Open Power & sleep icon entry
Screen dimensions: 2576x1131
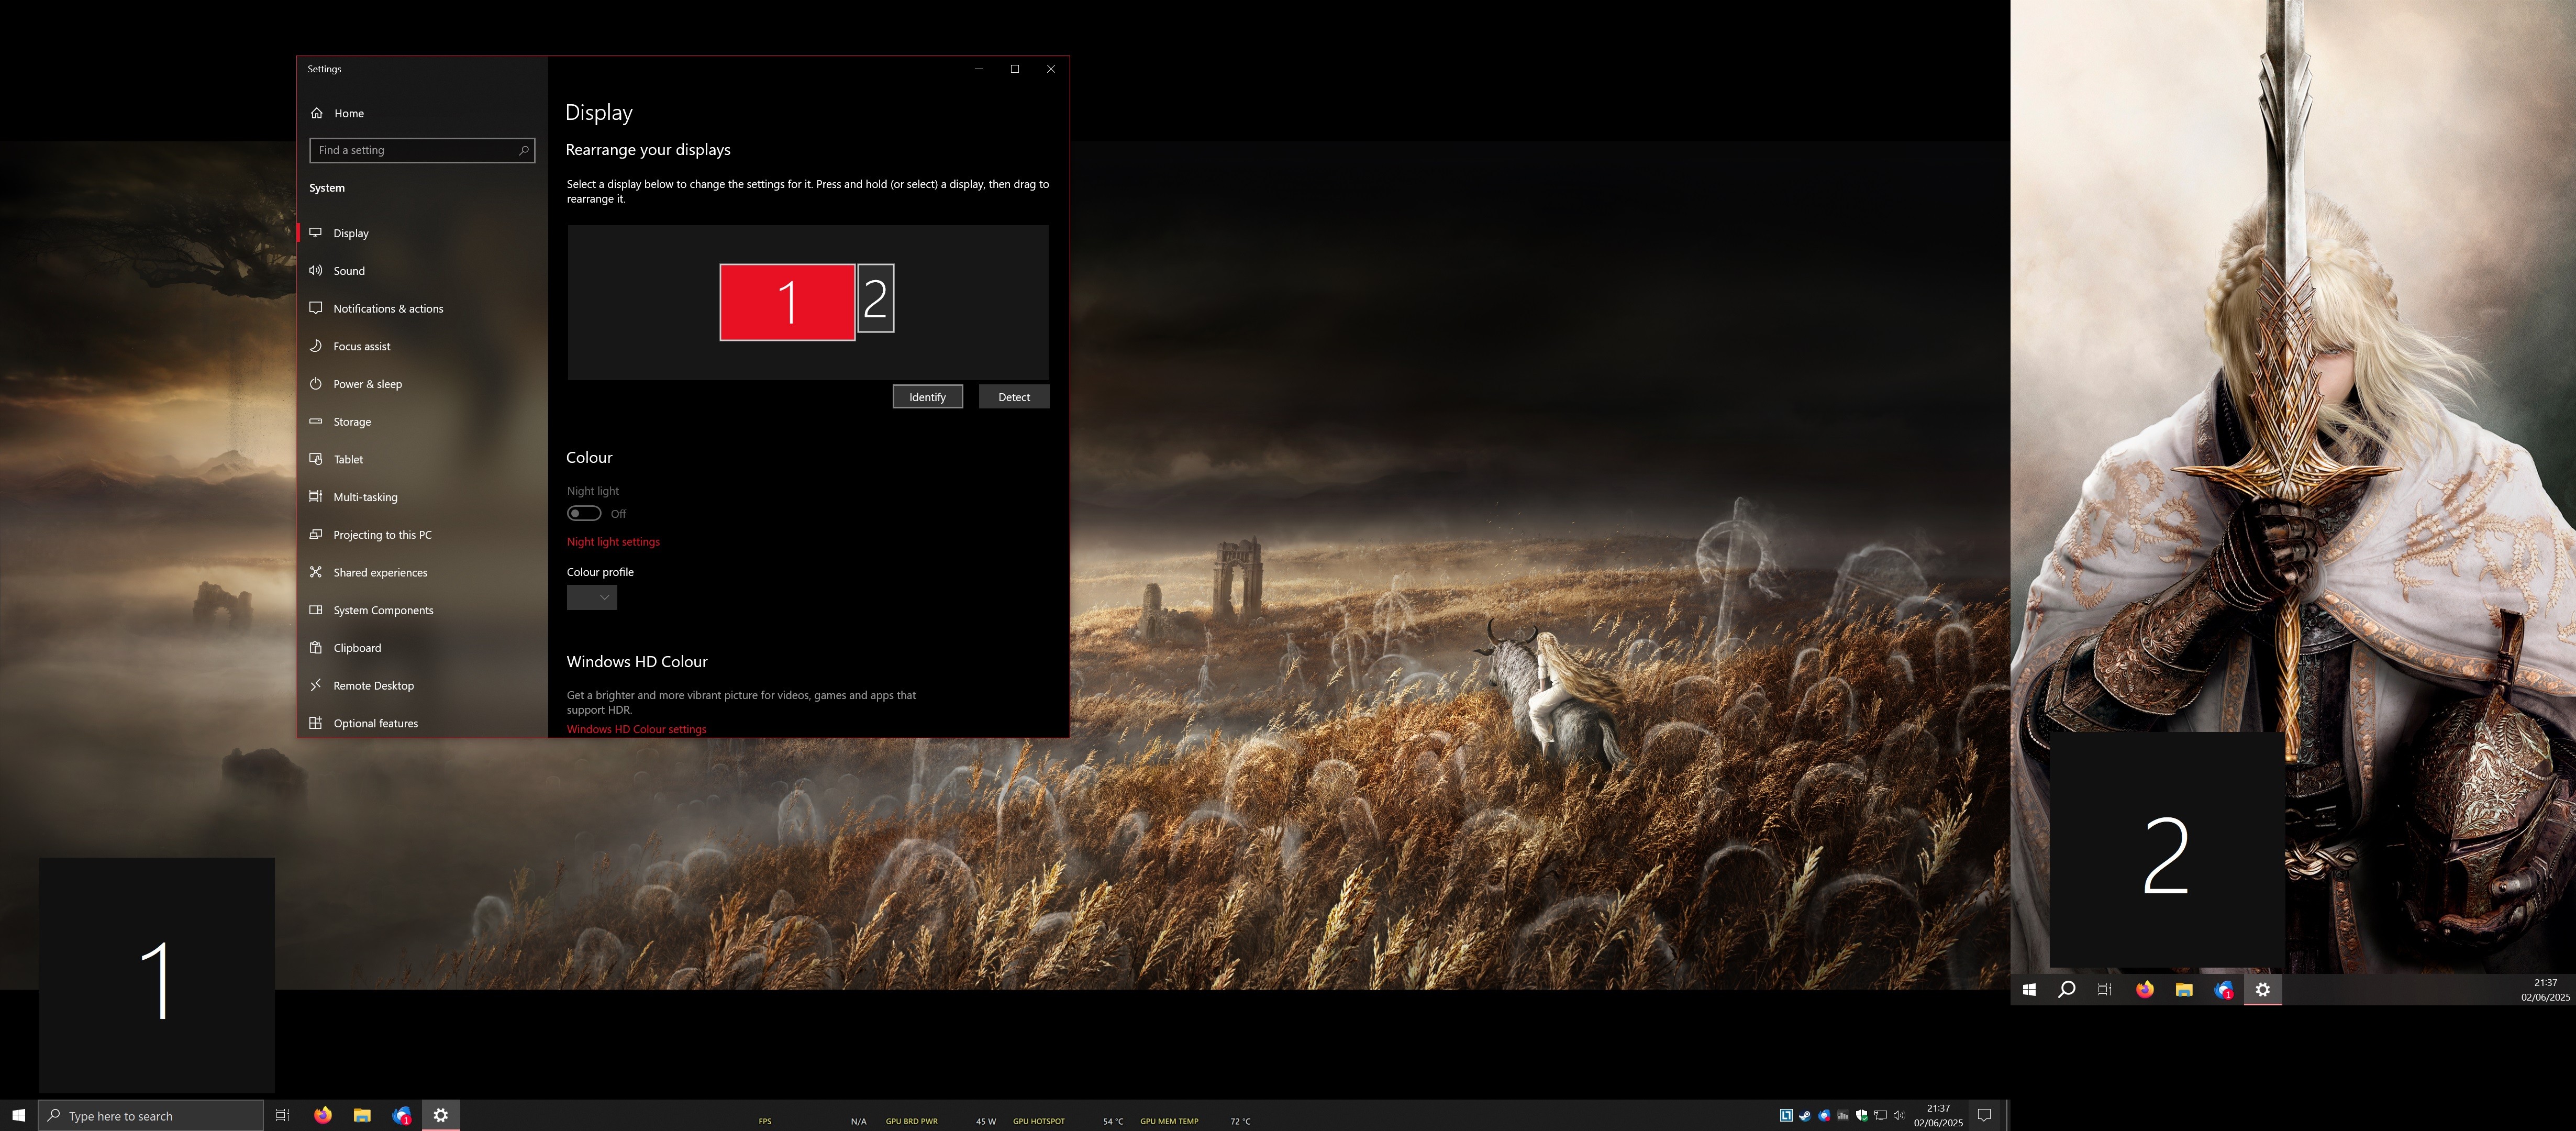(x=316, y=384)
